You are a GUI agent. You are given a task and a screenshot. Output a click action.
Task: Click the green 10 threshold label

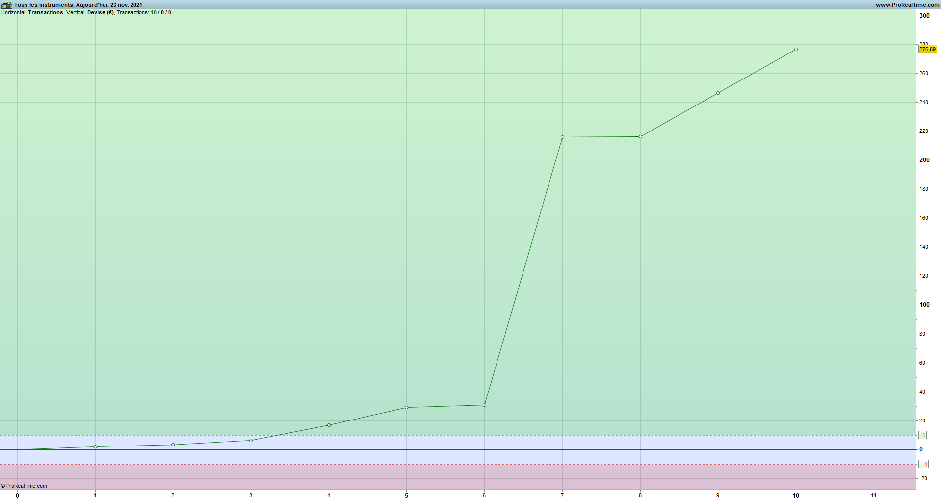(x=922, y=435)
